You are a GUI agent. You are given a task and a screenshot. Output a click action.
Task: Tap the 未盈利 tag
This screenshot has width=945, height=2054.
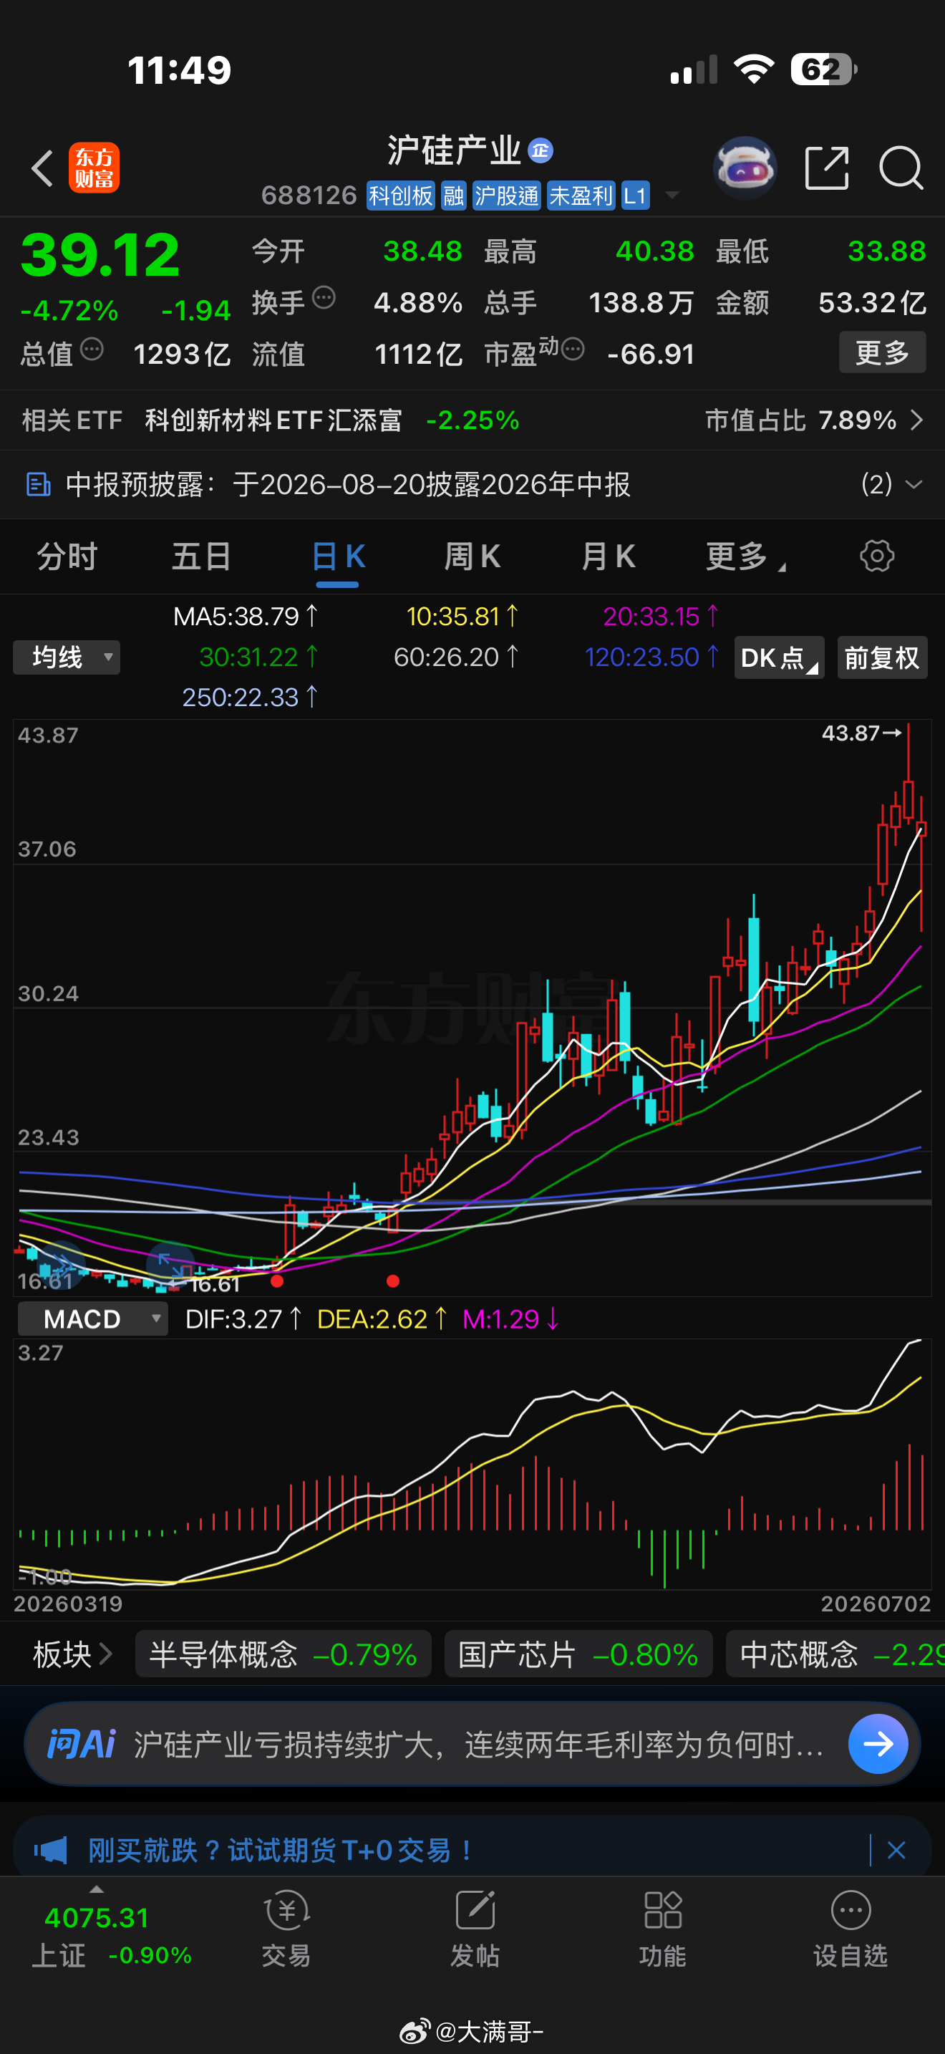click(x=581, y=196)
